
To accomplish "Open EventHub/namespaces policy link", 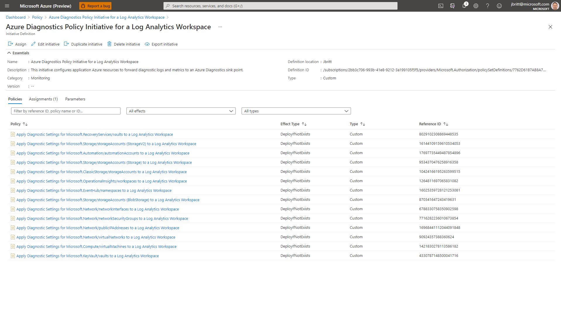I will pos(94,190).
